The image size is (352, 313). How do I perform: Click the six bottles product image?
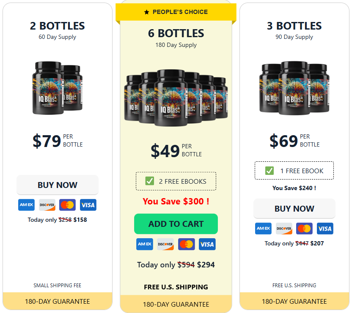pyautogui.click(x=176, y=98)
